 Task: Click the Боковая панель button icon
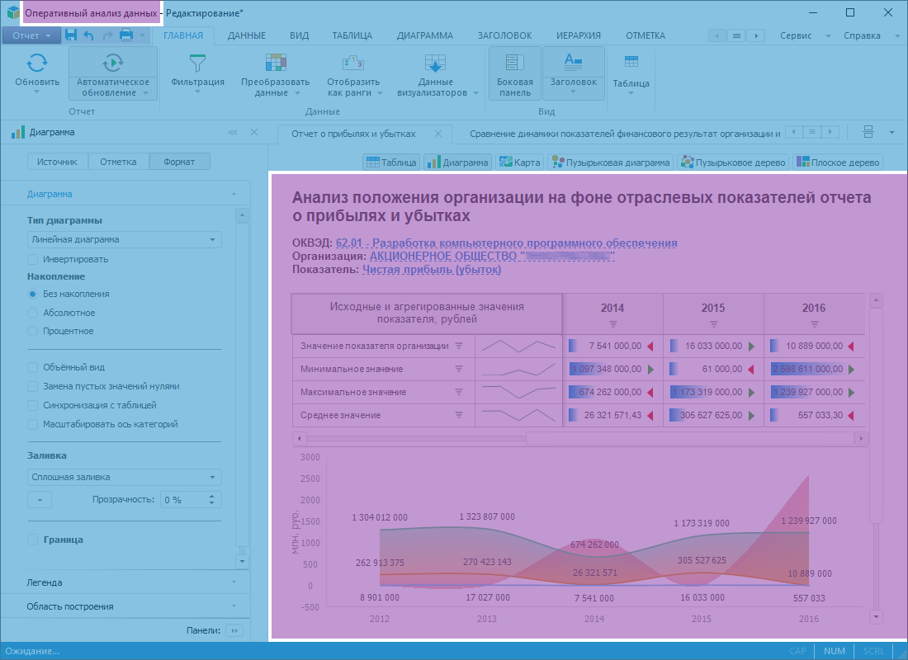click(515, 63)
